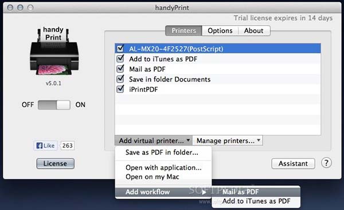Click the Trial license expires in 14 days text
The image size is (344, 210).
click(283, 18)
